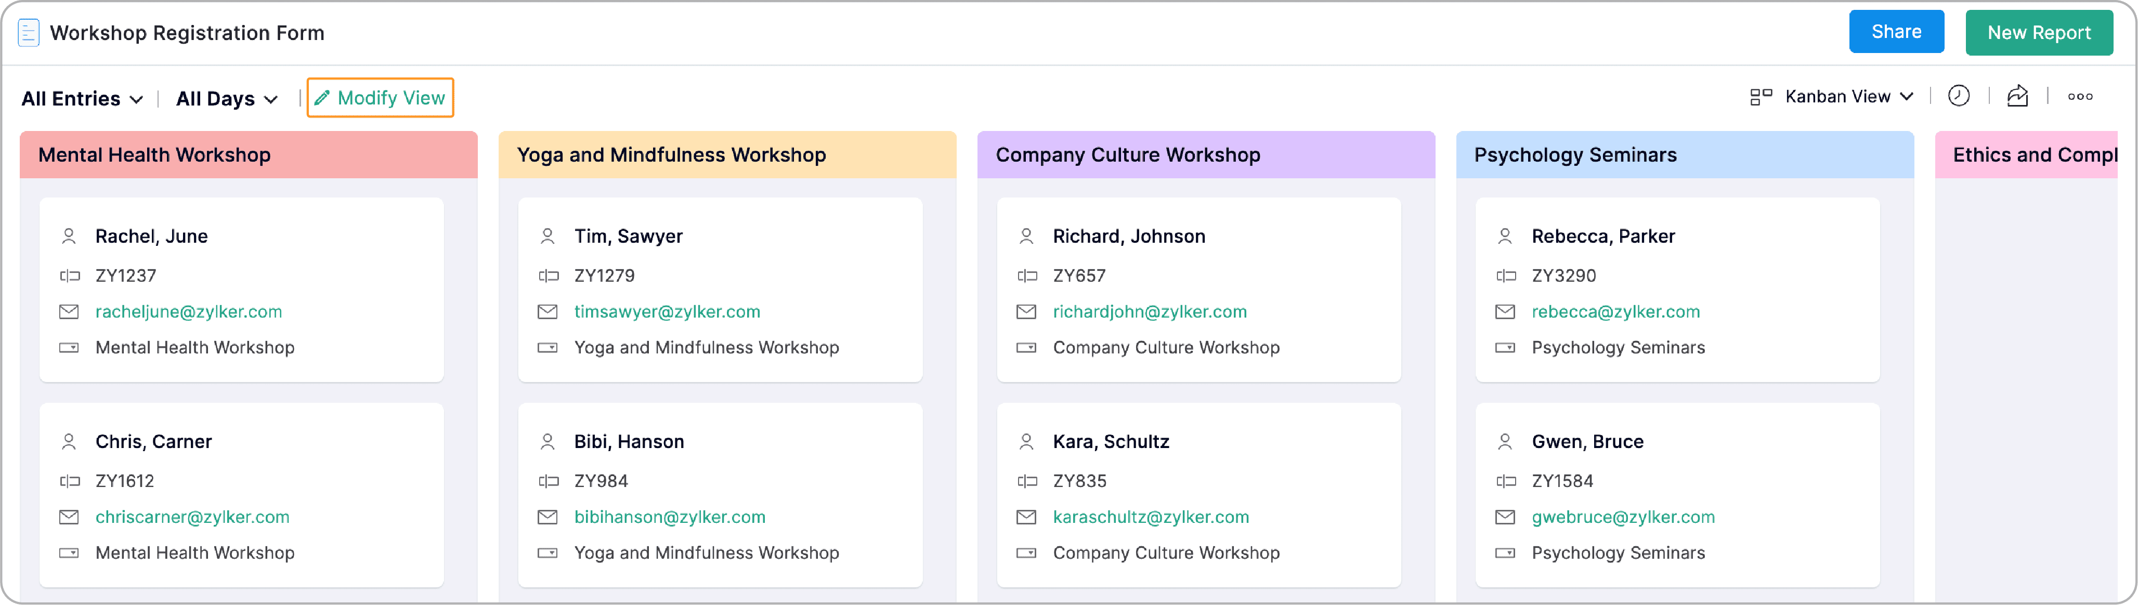Click ID field icon beside ZY1584

[x=1506, y=481]
